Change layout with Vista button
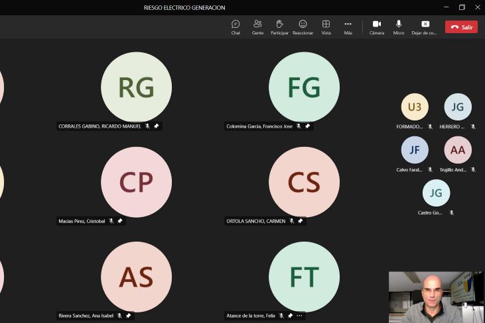The image size is (485, 323). (326, 27)
